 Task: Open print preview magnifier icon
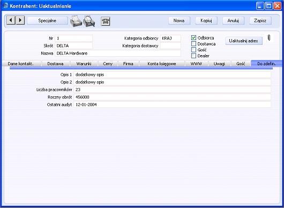pyautogui.click(x=89, y=21)
